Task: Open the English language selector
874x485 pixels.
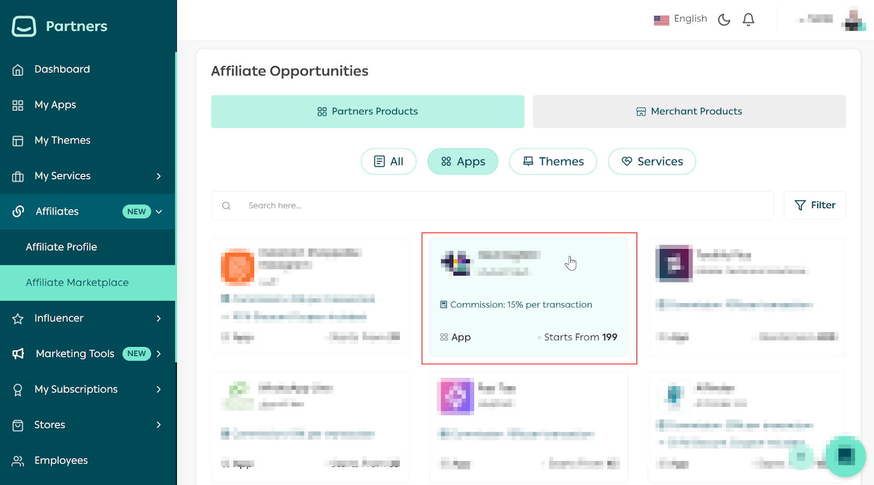Action: pyautogui.click(x=681, y=19)
